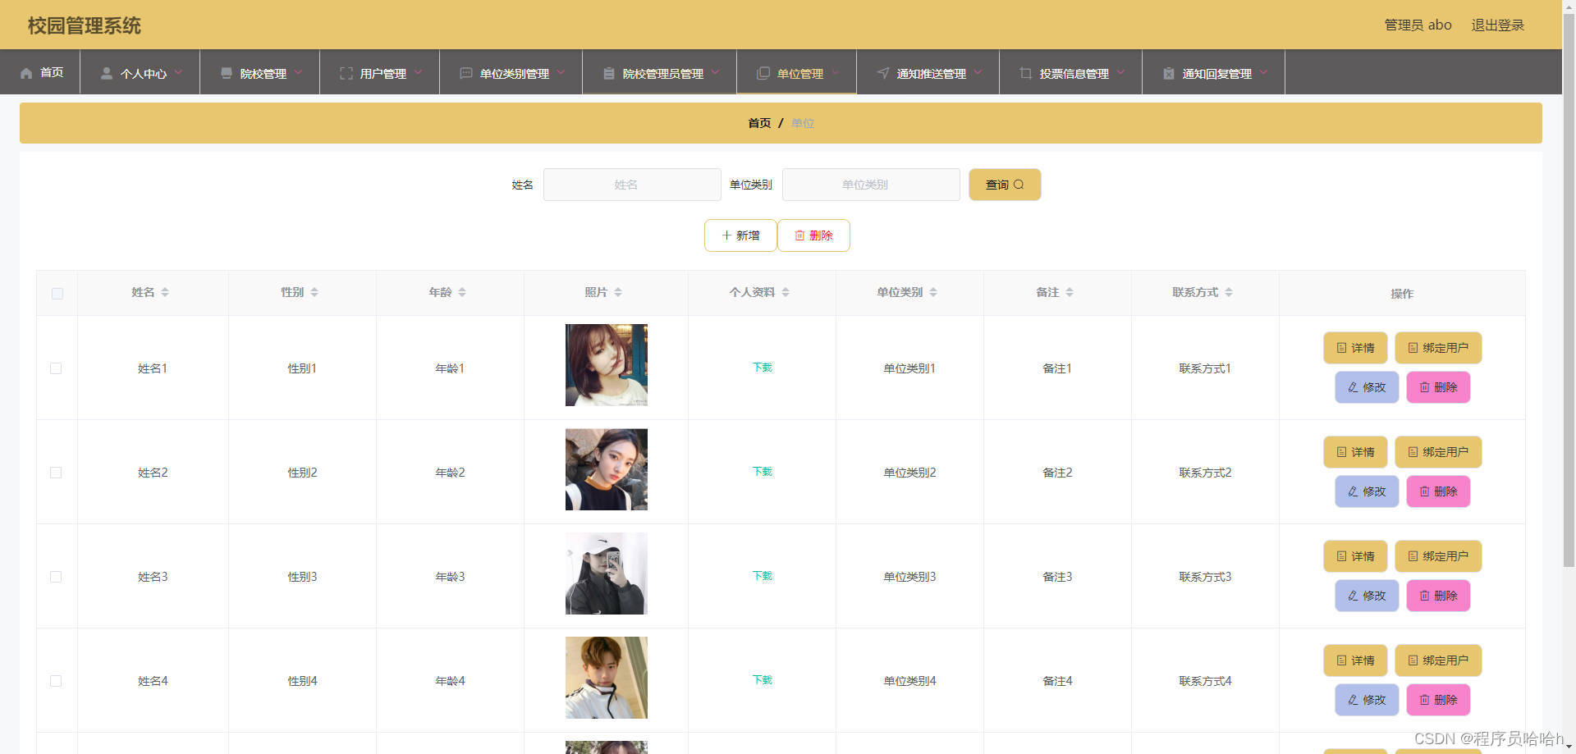Sort by 性别 column using the sort arrows

[x=314, y=292]
